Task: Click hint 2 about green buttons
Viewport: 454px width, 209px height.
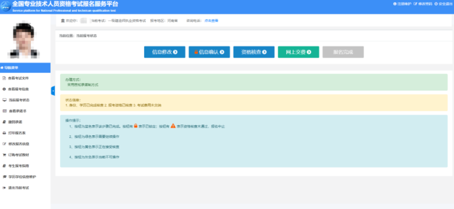Action: coord(94,136)
